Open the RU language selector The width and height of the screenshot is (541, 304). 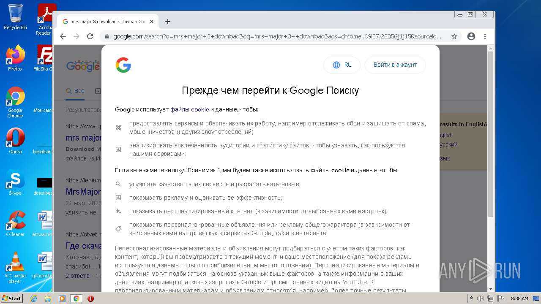[342, 65]
